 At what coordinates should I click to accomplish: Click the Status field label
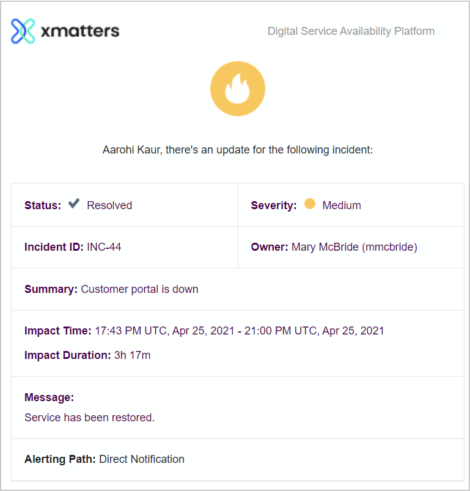43,205
